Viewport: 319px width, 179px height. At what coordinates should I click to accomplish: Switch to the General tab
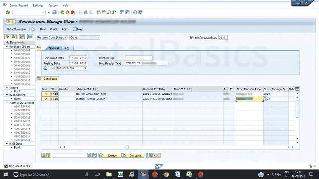click(x=54, y=48)
